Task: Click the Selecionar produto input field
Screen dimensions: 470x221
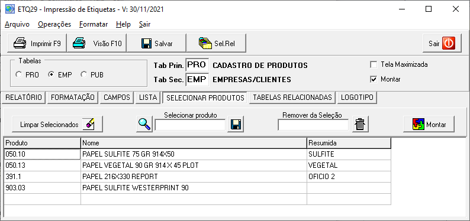Action: pyautogui.click(x=191, y=125)
